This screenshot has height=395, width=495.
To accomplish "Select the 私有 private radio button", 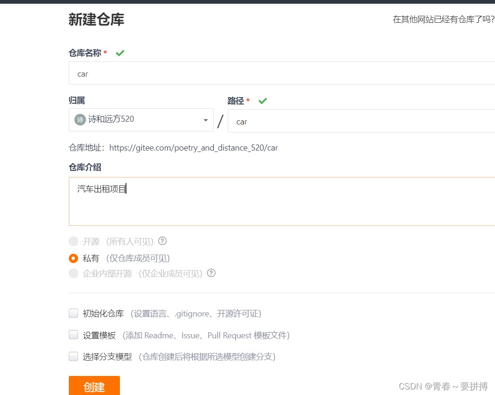I will [73, 258].
